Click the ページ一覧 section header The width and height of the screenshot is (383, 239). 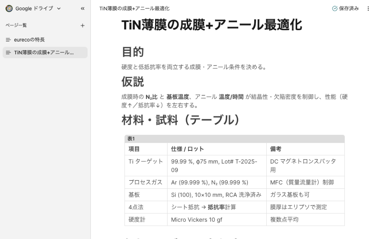point(16,25)
